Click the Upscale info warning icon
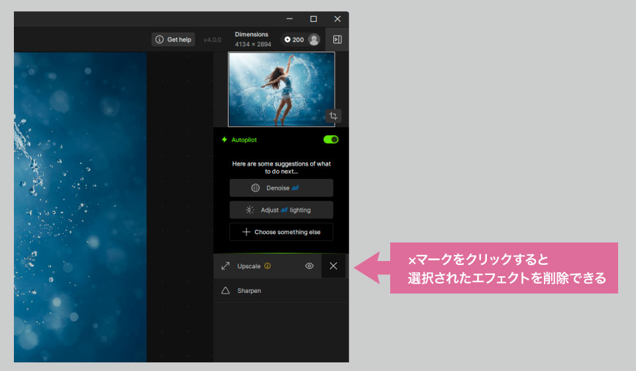The image size is (636, 371). point(267,266)
